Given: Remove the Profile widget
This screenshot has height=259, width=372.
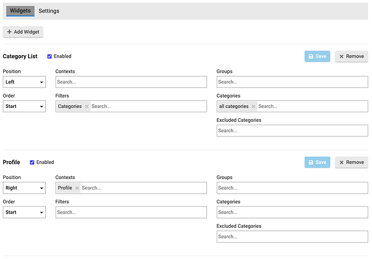Looking at the screenshot, I should click(x=352, y=162).
